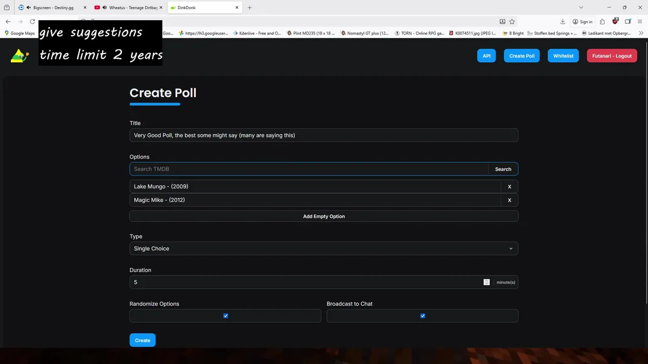Log out via Futanari - Logout button
This screenshot has height=364, width=648.
coord(612,56)
